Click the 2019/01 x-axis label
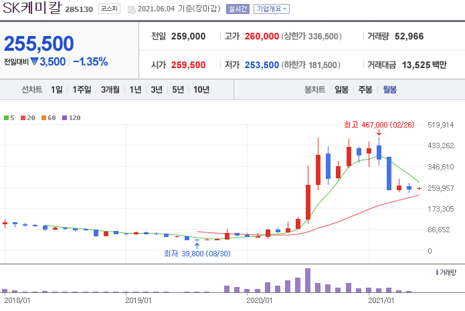Viewport: 465px width, 311px height. coord(138,300)
